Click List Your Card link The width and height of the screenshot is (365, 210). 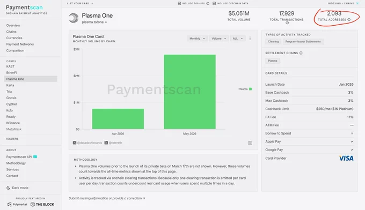(x=80, y=3)
